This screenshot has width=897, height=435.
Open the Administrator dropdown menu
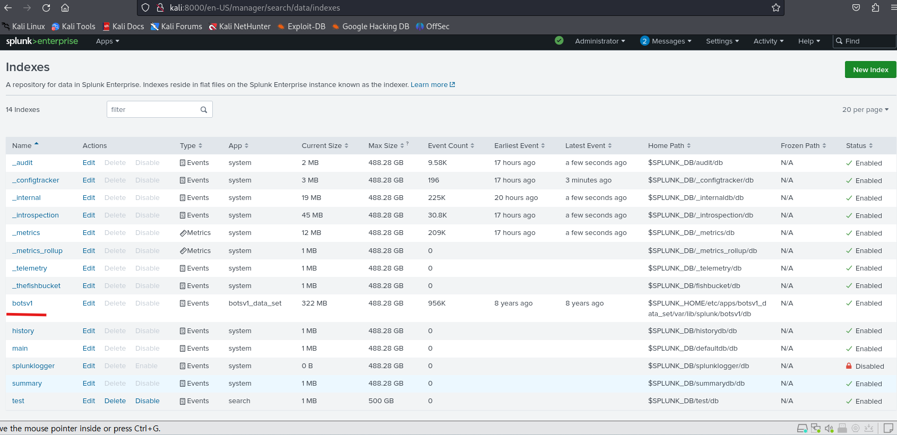click(600, 41)
